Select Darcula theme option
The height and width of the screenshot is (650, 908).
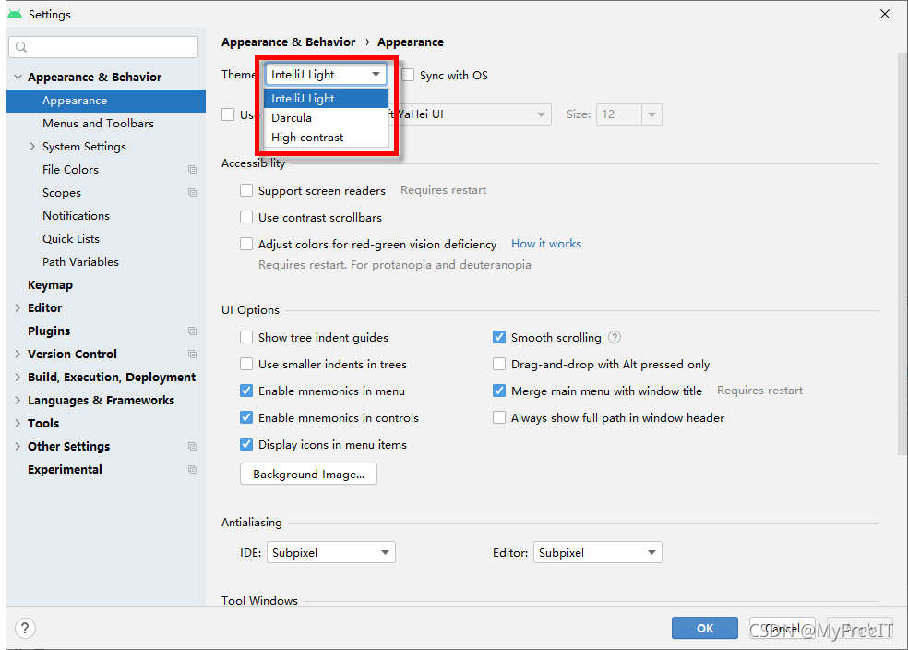[326, 117]
